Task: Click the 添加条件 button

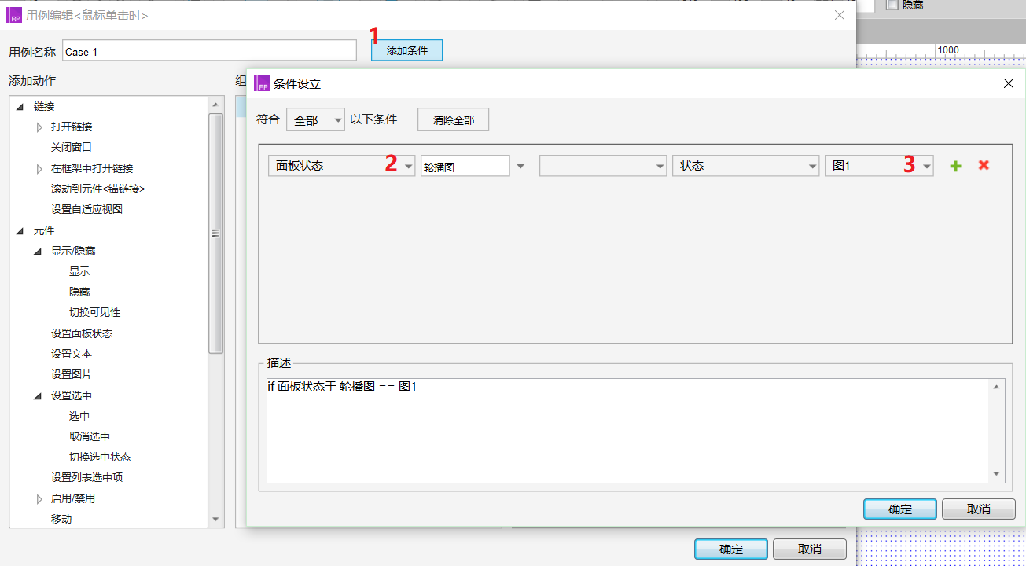Action: [x=407, y=50]
